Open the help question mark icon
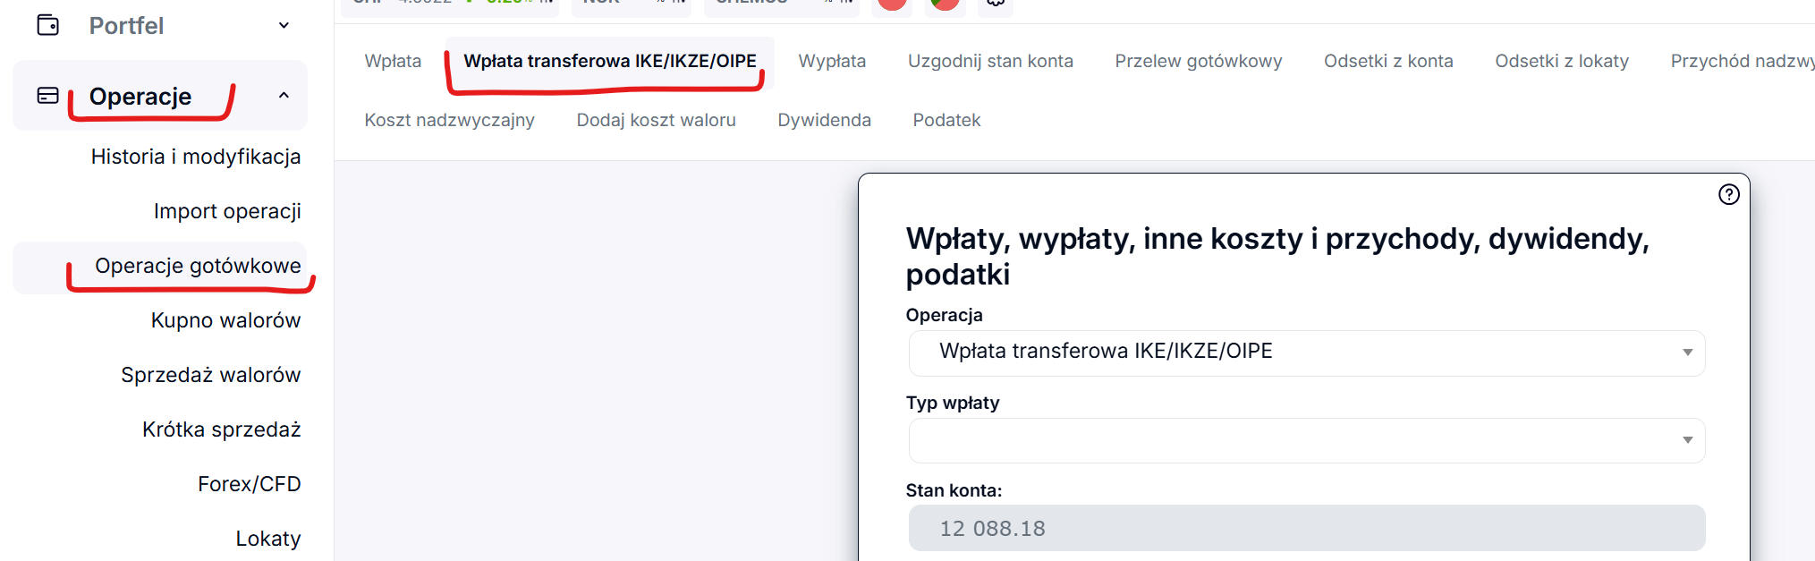Viewport: 1815px width, 561px height. click(1728, 194)
